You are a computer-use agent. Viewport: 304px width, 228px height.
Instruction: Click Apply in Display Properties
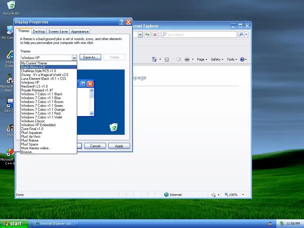click(119, 146)
